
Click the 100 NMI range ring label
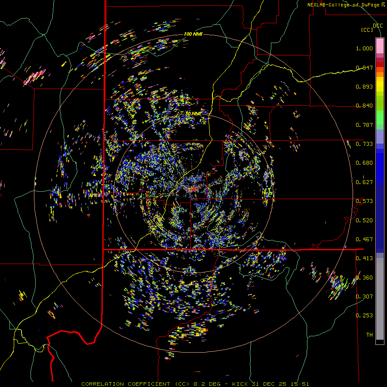pyautogui.click(x=193, y=34)
